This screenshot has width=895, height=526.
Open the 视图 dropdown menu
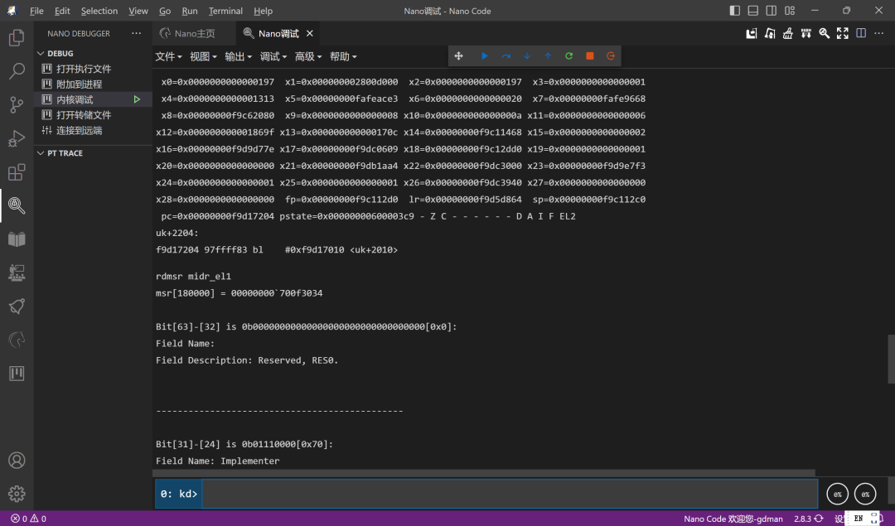pos(203,56)
